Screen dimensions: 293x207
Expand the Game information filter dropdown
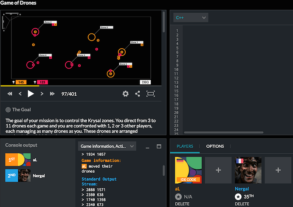107,146
